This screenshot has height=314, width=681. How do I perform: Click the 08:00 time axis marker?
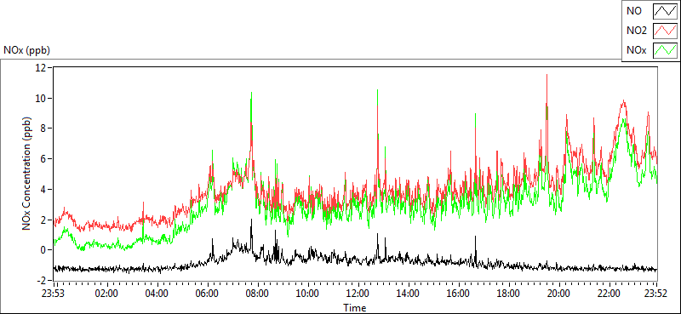258,293
